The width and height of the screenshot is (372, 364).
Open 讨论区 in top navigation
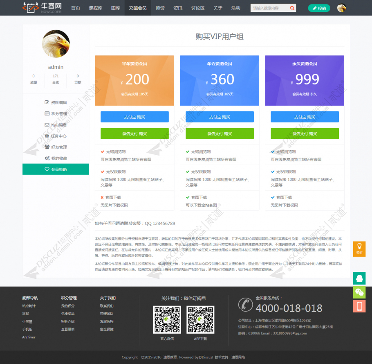(198, 8)
